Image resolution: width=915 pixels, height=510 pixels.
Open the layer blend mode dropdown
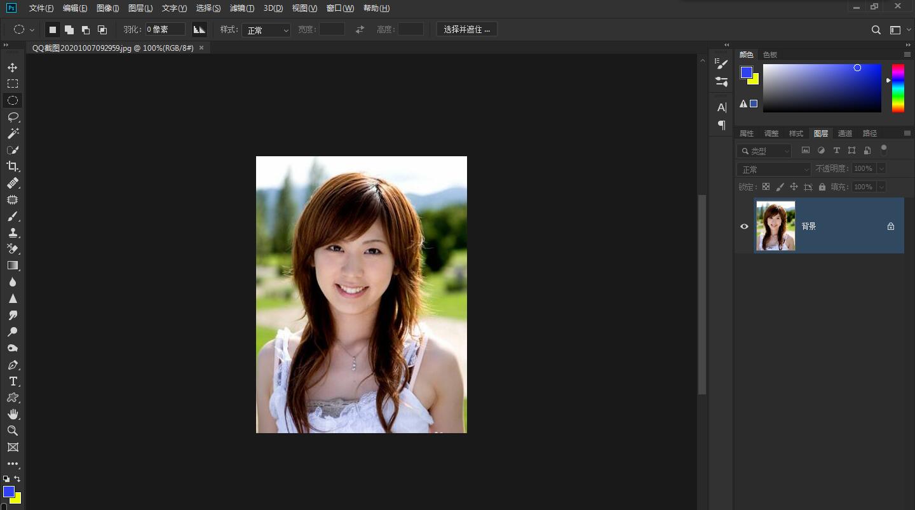pyautogui.click(x=773, y=170)
